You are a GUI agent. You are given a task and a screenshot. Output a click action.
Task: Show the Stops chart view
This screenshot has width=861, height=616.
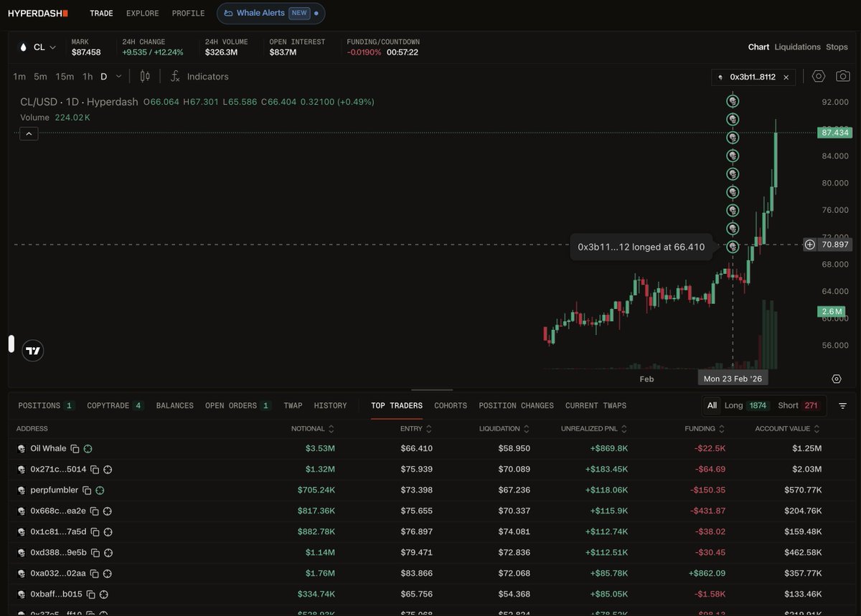coord(837,47)
